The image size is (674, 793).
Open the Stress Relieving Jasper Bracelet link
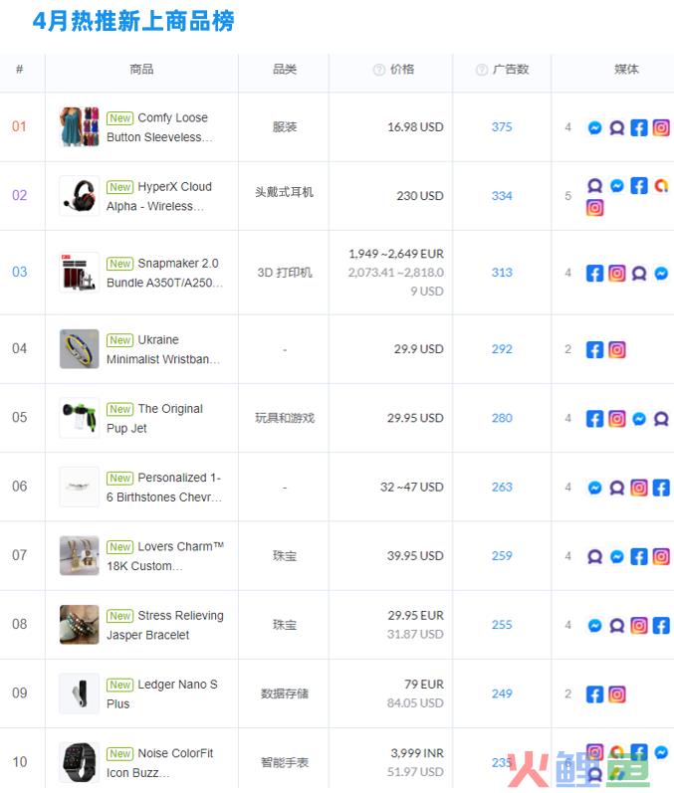pos(165,625)
